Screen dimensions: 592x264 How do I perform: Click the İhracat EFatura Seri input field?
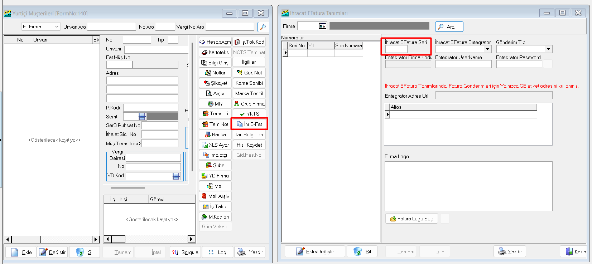(x=396, y=49)
